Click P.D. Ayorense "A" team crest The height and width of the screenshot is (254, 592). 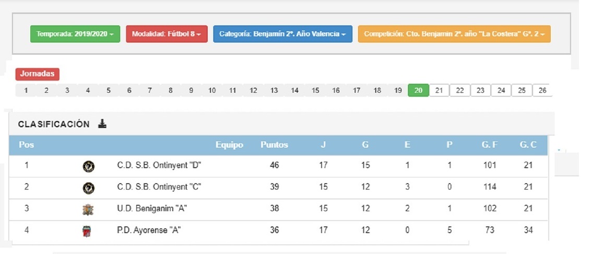[x=88, y=231]
